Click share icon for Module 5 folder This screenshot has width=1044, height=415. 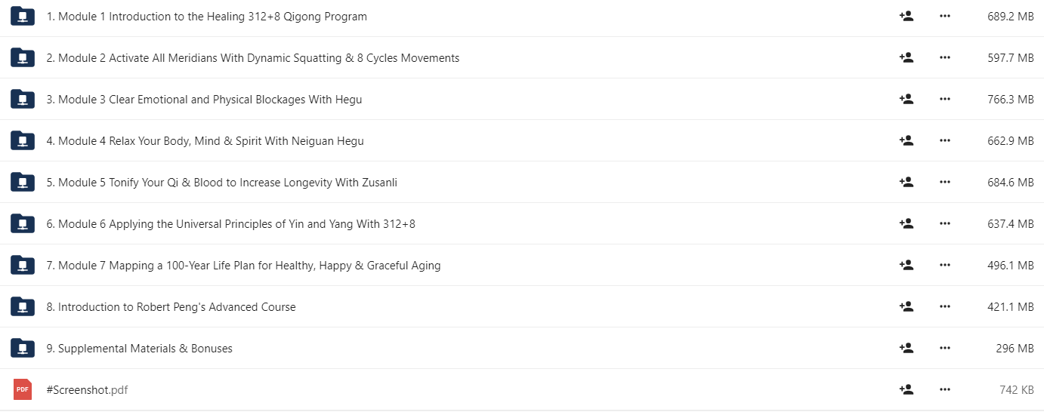pos(907,182)
